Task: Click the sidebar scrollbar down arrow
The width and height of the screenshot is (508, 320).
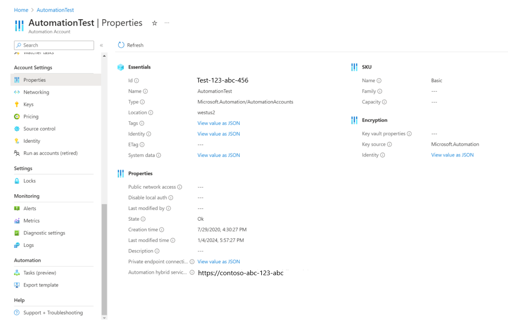Action: click(x=104, y=317)
